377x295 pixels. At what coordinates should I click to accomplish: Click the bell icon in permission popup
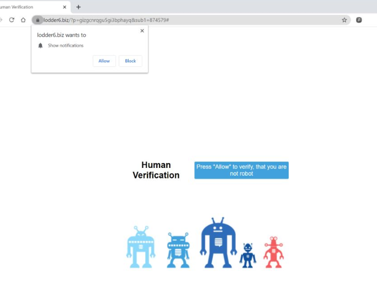pos(40,45)
